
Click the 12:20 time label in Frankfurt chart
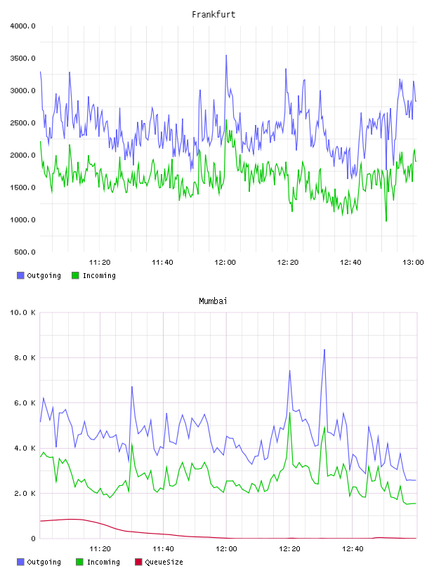point(288,263)
